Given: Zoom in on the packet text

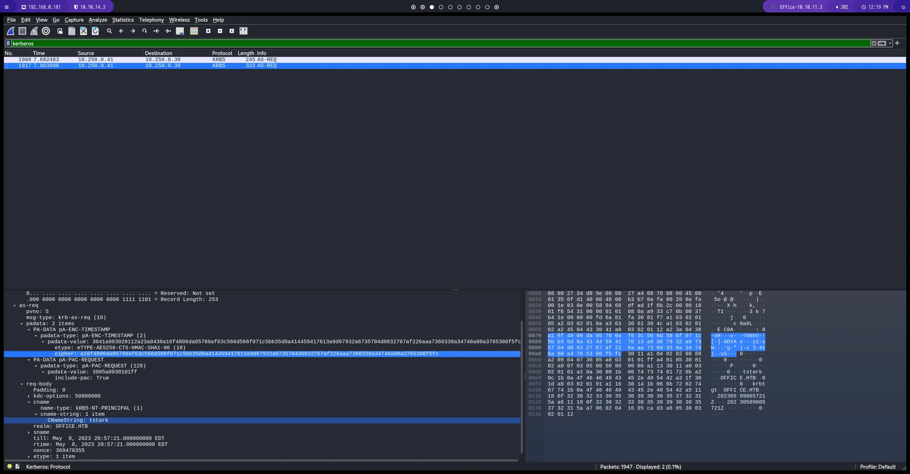Looking at the screenshot, I should pyautogui.click(x=208, y=31).
